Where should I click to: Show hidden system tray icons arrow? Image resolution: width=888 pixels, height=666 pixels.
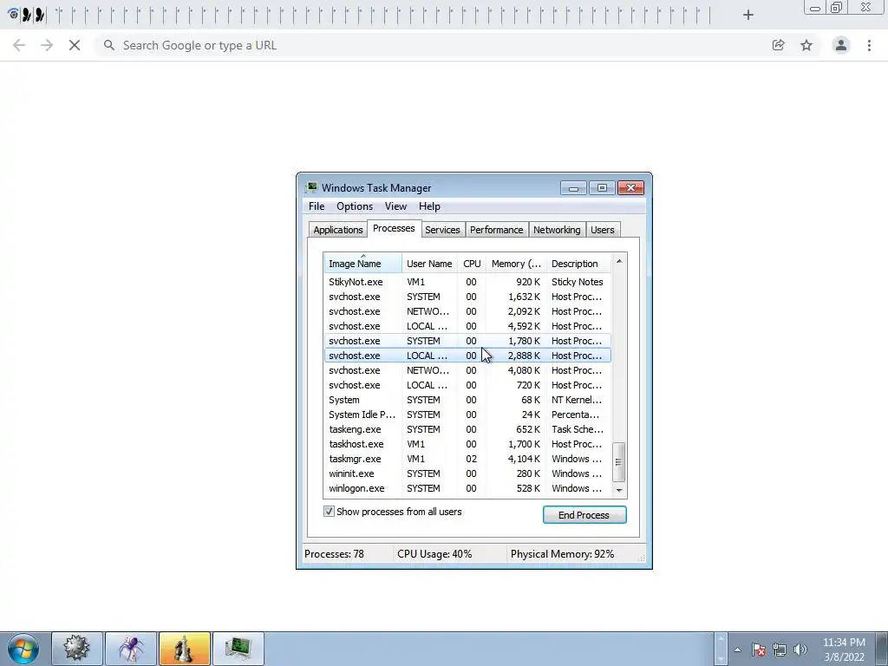[x=737, y=650]
